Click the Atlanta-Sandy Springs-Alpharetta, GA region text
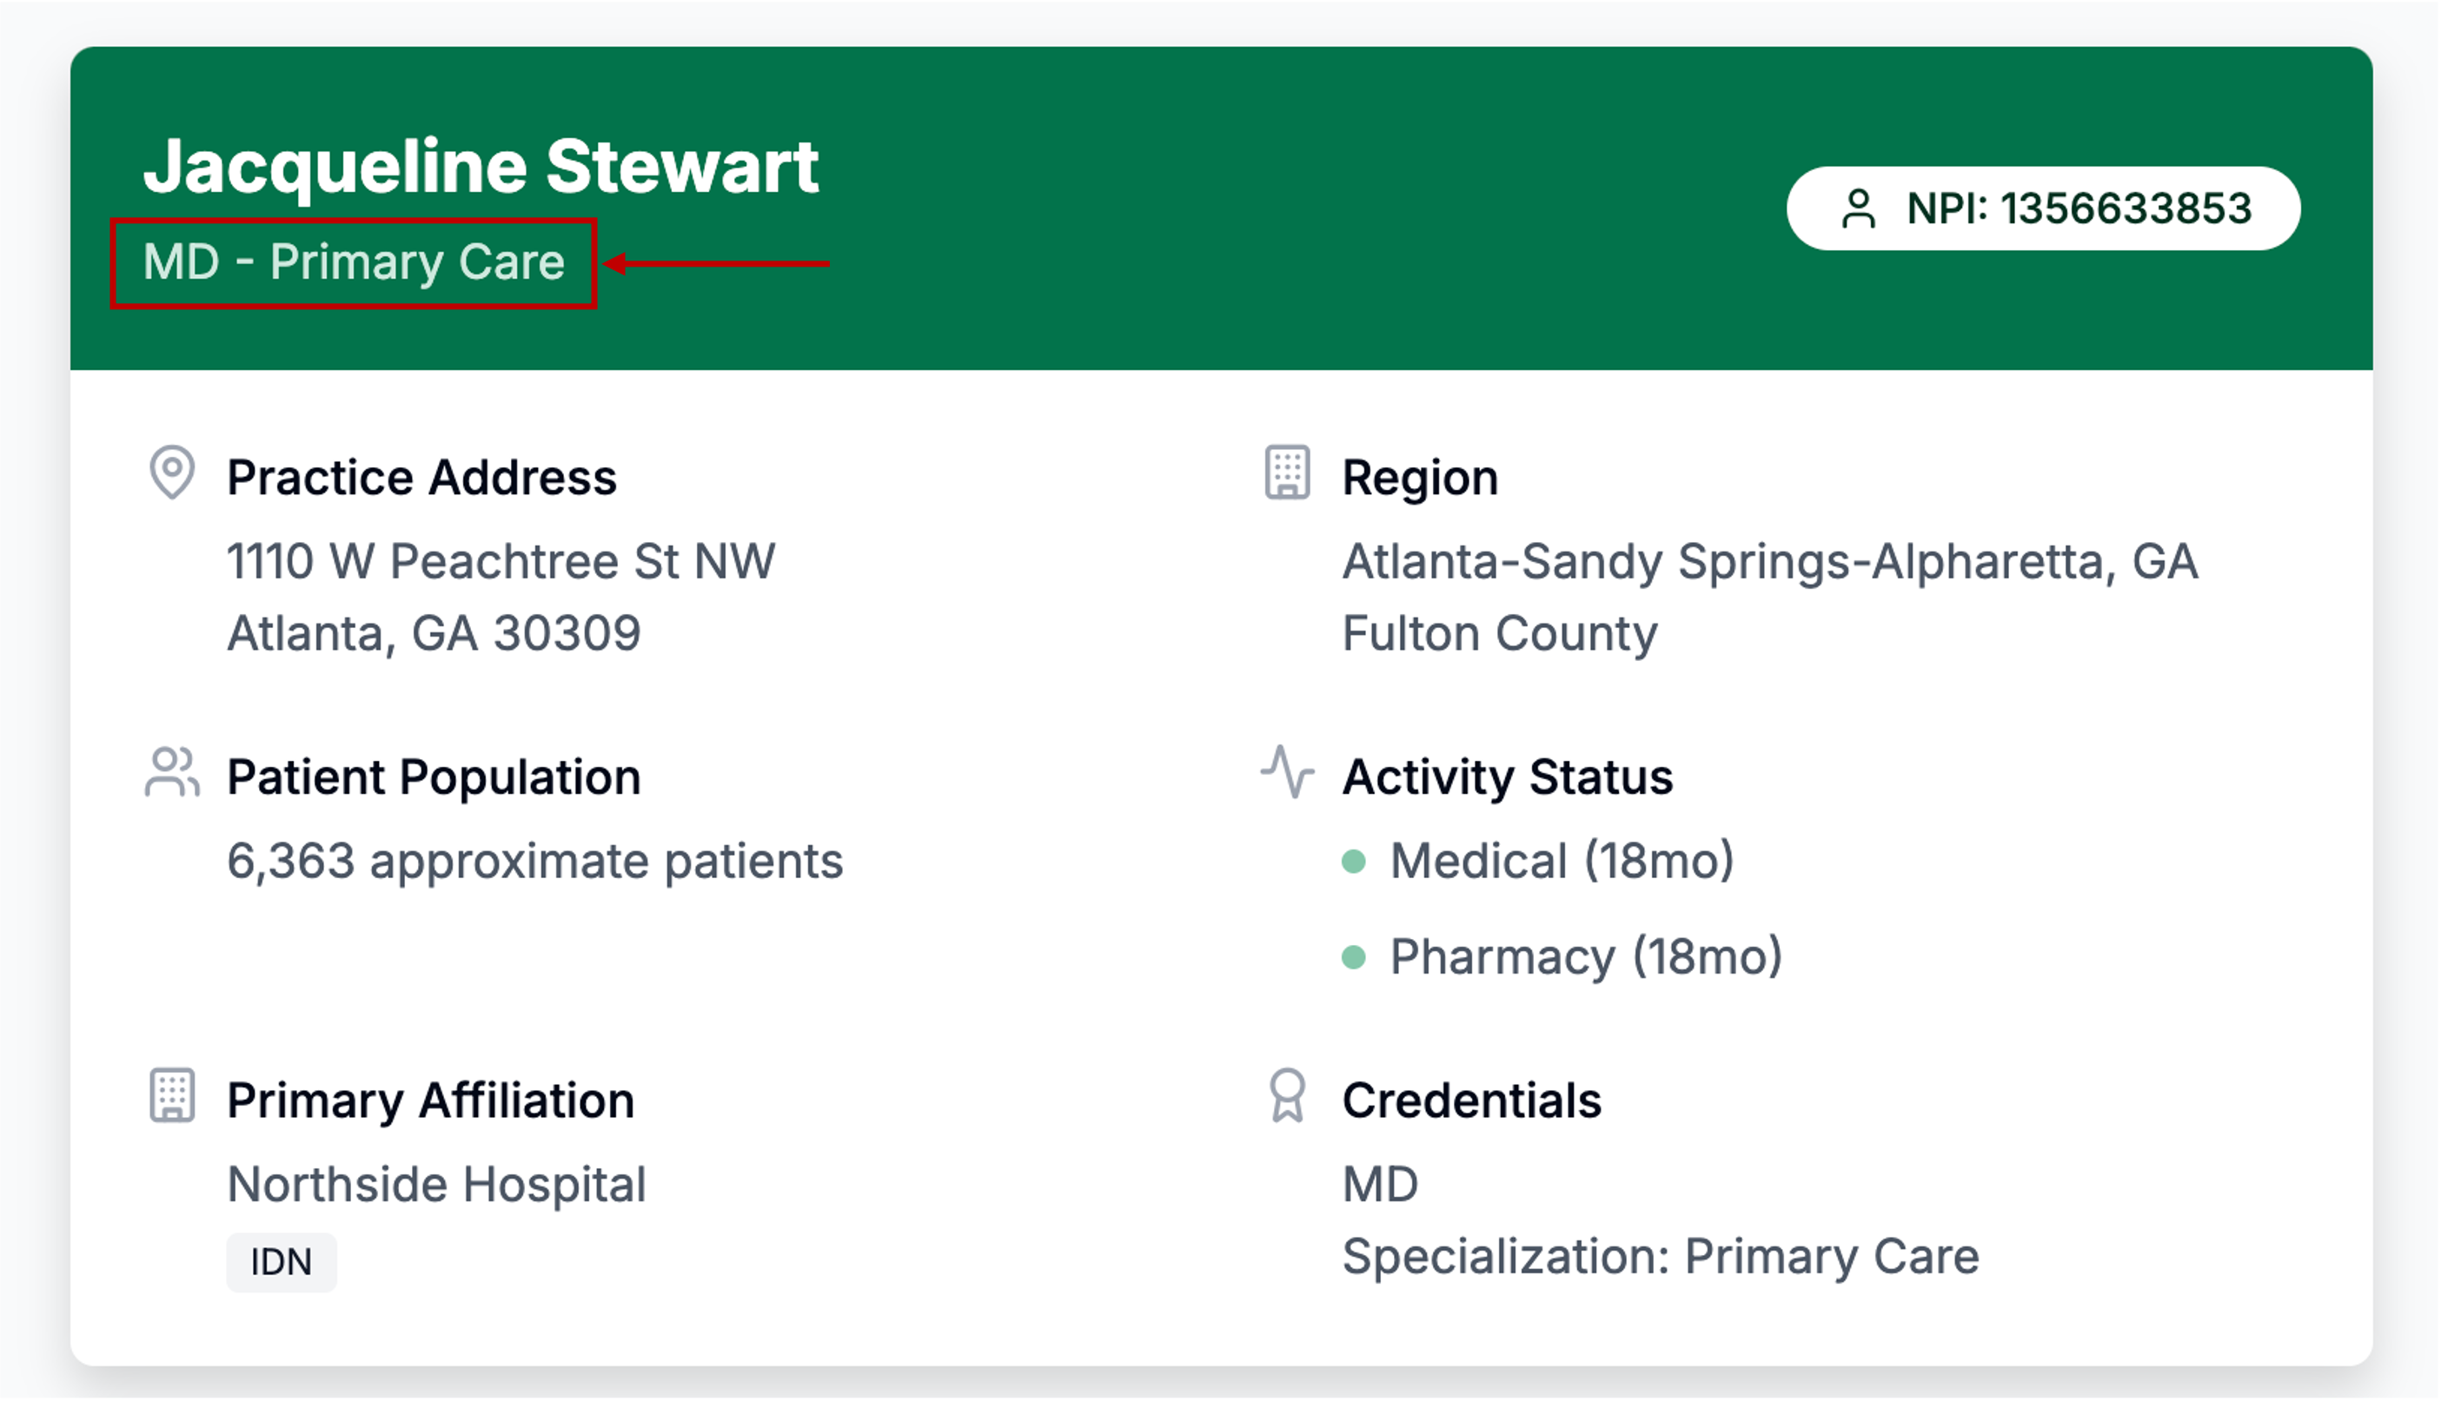Screen dimensions: 2441x1401 tap(1769, 562)
